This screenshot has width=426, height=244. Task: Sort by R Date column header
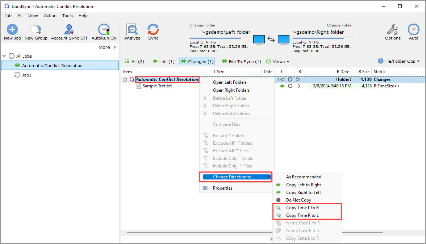(x=343, y=72)
